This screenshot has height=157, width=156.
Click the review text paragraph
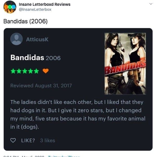[x=78, y=114]
